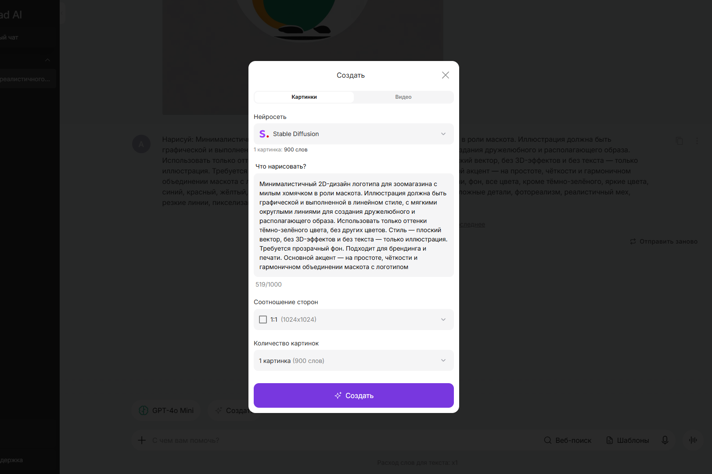Open the Нейросеть Stable Diffusion dropdown
The height and width of the screenshot is (474, 712).
pos(353,134)
